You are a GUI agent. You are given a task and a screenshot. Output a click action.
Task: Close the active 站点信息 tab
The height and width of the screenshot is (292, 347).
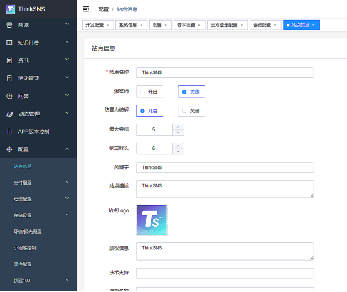314,25
